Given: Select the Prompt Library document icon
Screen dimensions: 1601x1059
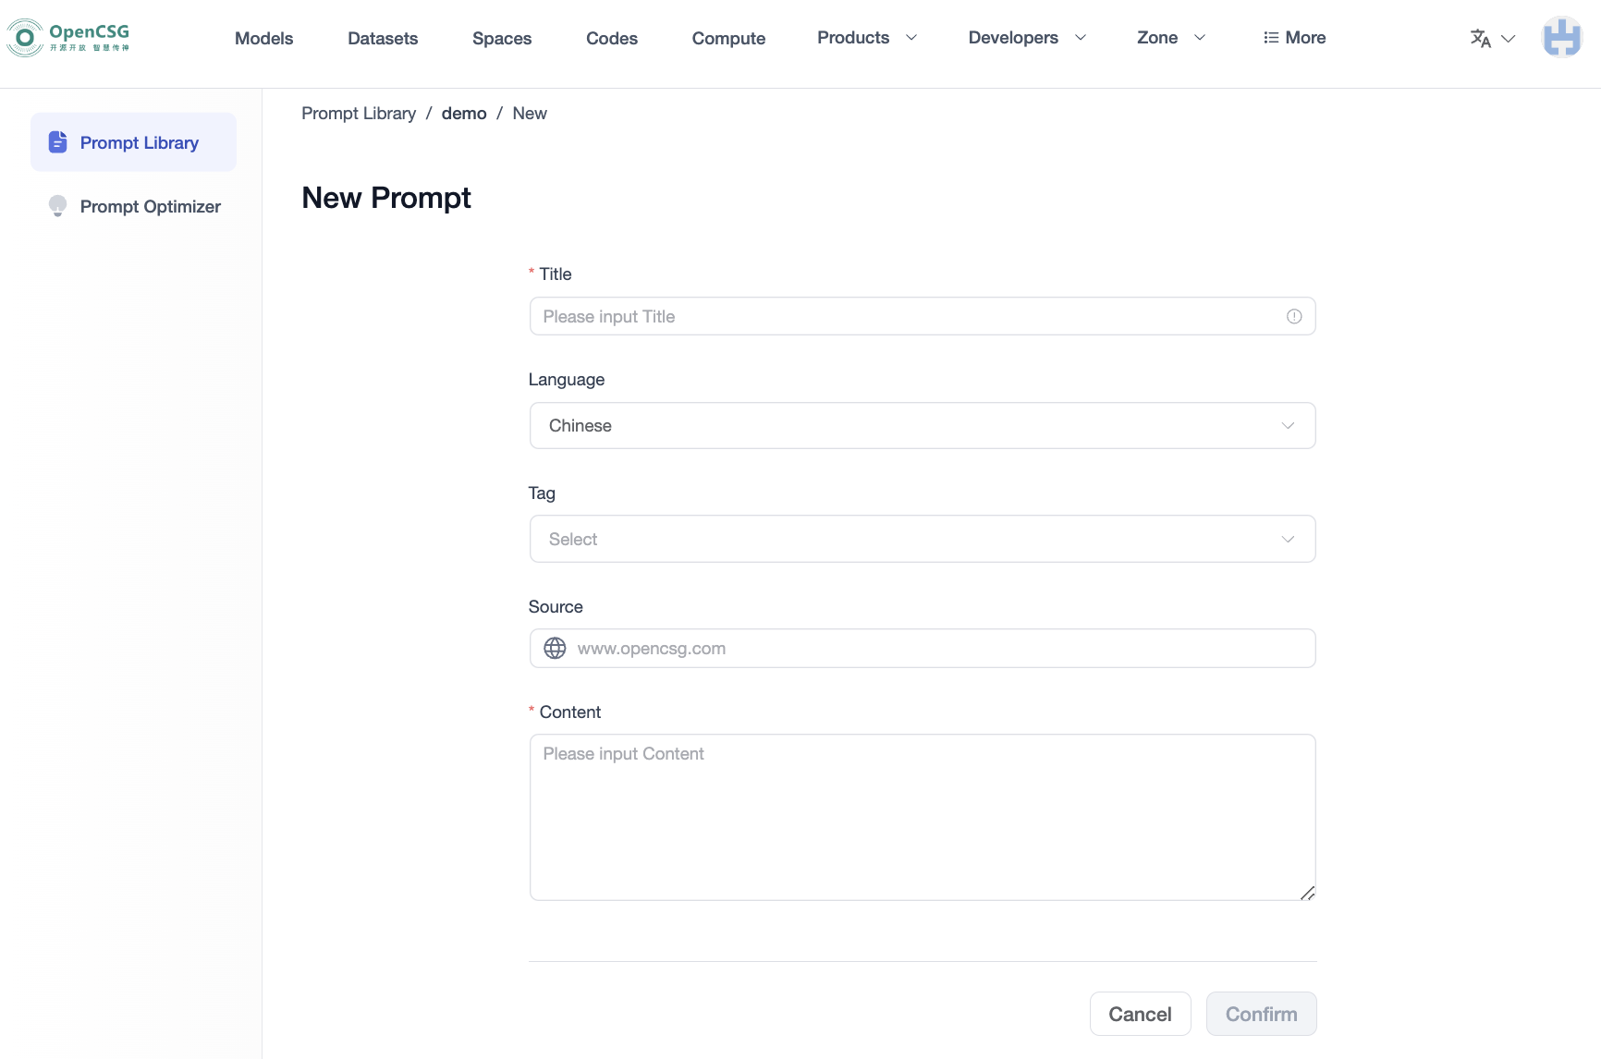Looking at the screenshot, I should [x=57, y=141].
